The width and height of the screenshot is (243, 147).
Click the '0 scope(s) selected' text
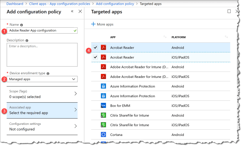point(25,97)
